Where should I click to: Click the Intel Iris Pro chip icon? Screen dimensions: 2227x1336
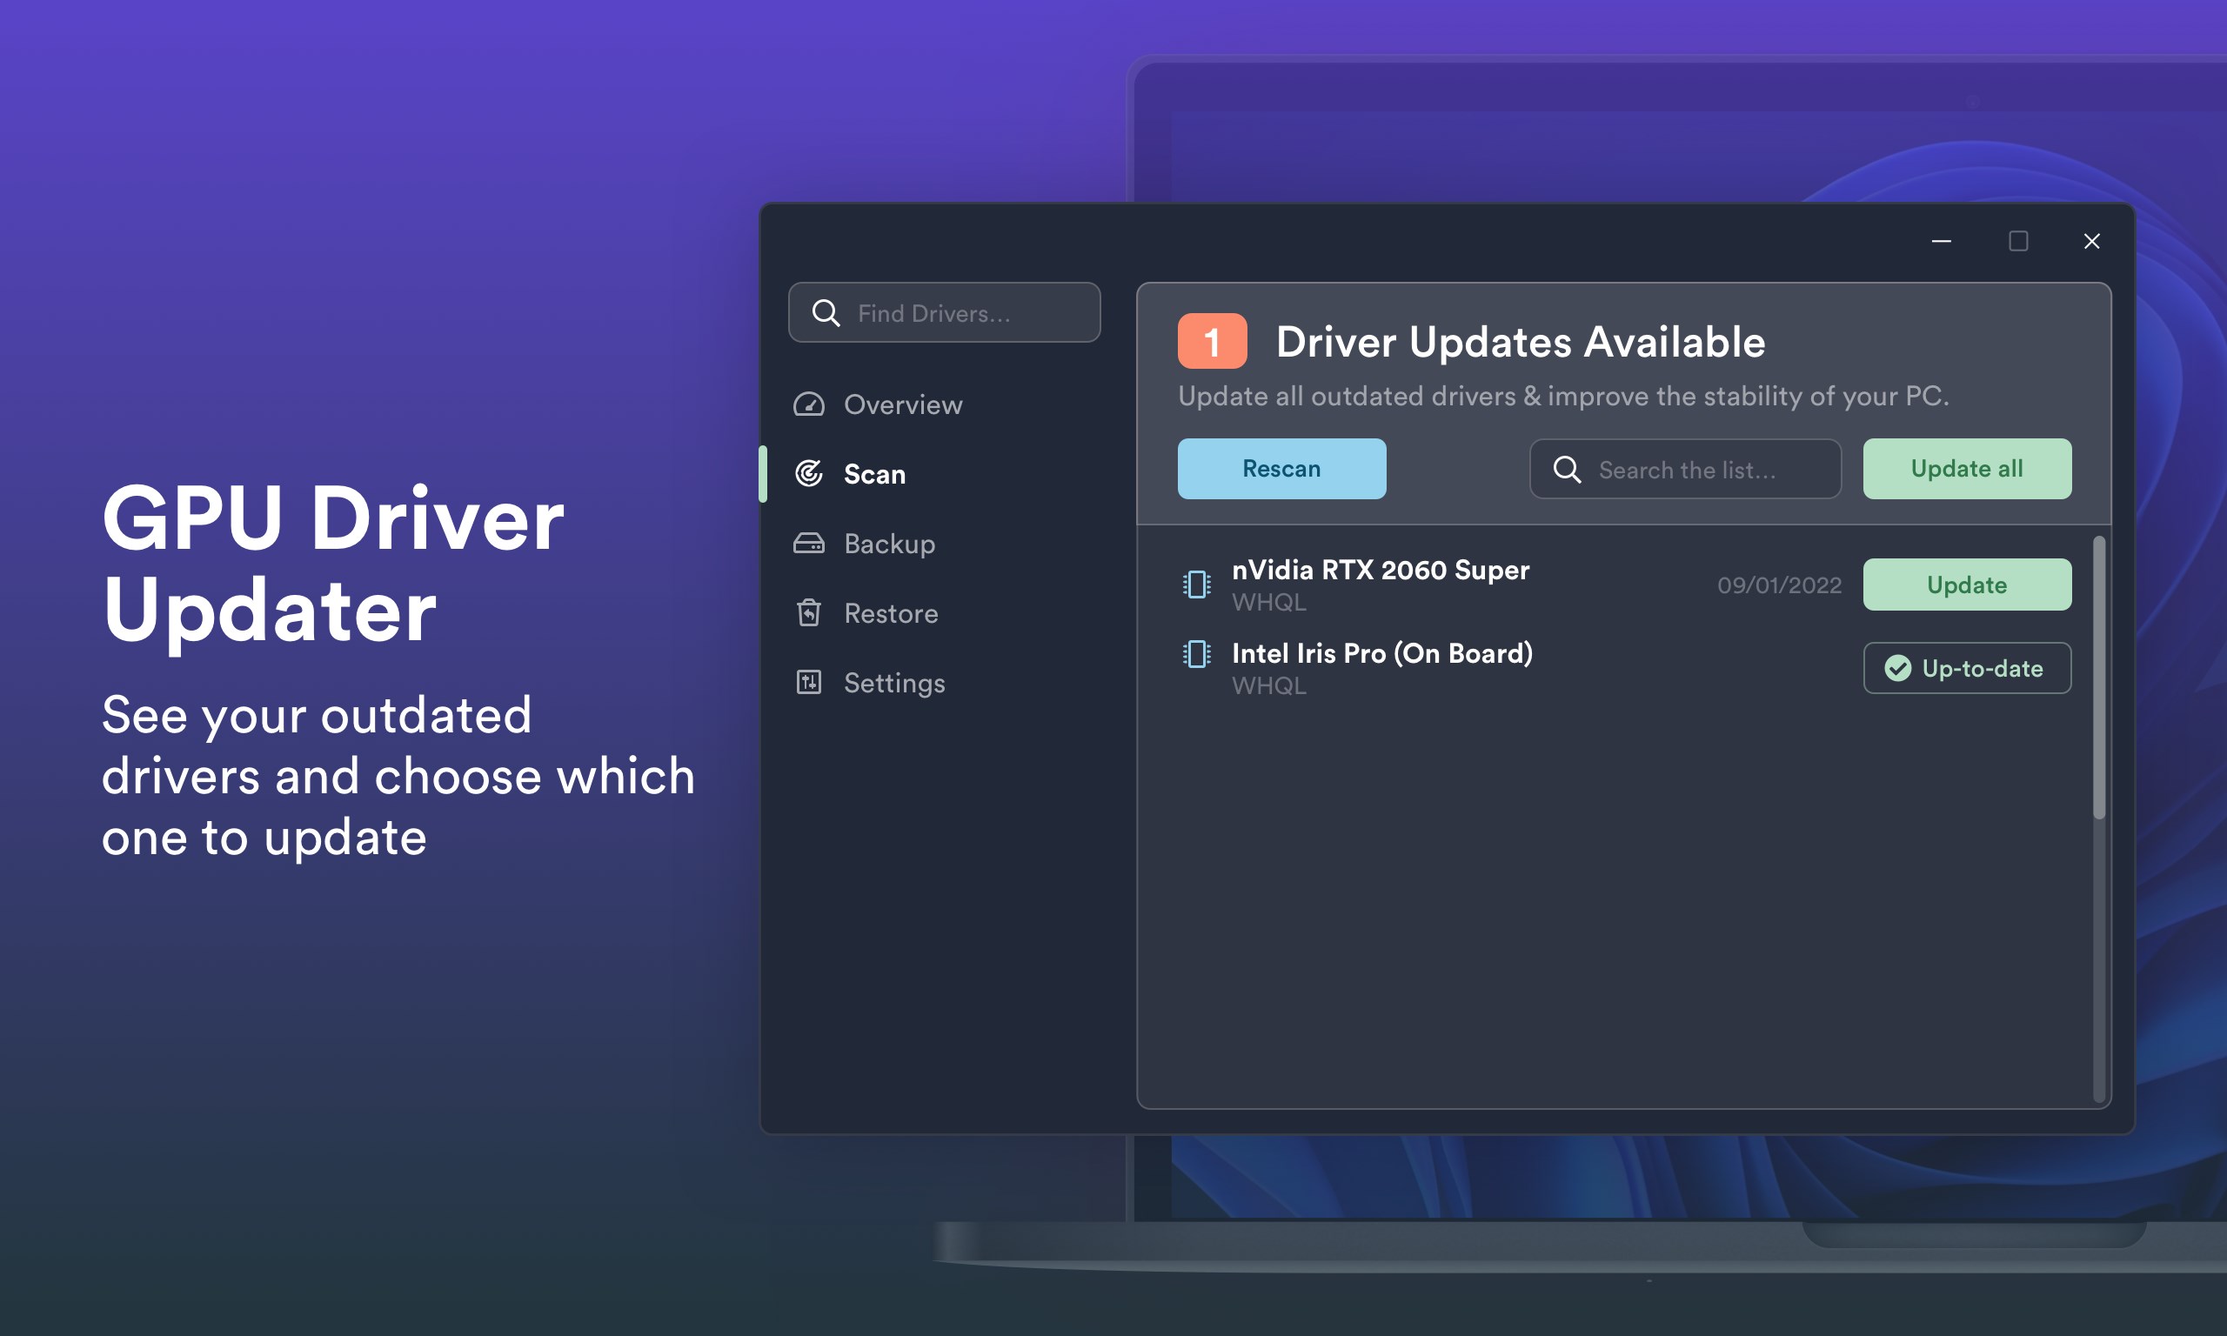coord(1196,653)
